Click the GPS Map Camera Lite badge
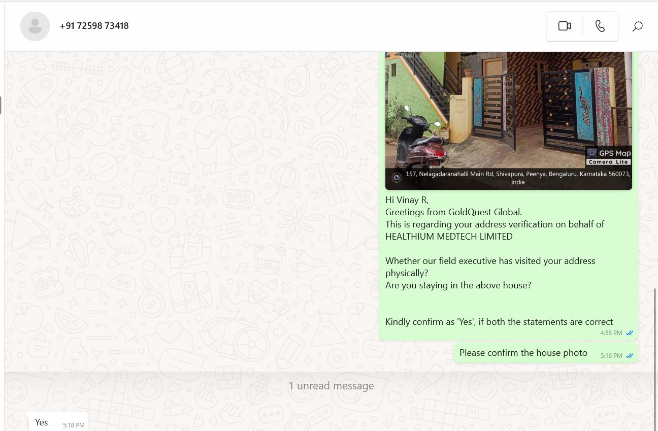Viewport: 658px width, 431px height. coord(608,156)
